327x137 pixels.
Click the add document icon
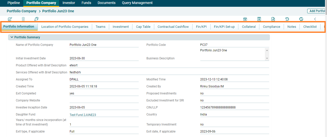(273, 19)
